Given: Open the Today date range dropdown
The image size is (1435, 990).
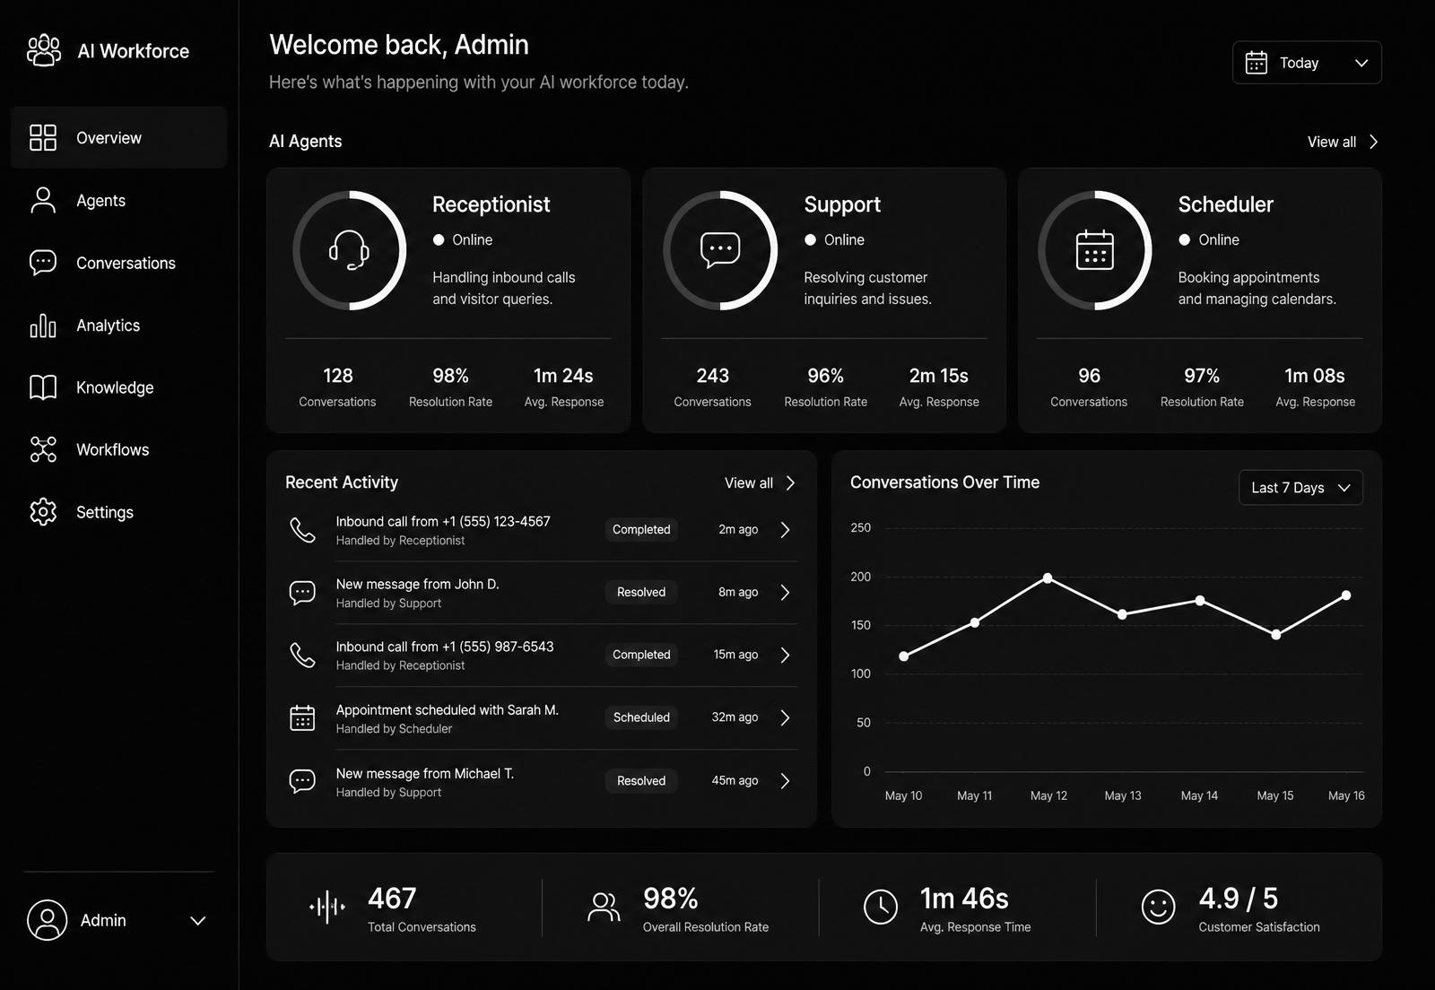Looking at the screenshot, I should pyautogui.click(x=1307, y=63).
